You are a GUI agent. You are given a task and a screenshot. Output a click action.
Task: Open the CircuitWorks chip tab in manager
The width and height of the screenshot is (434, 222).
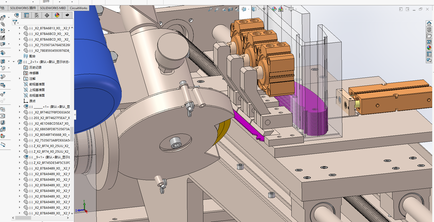pyautogui.click(x=67, y=15)
